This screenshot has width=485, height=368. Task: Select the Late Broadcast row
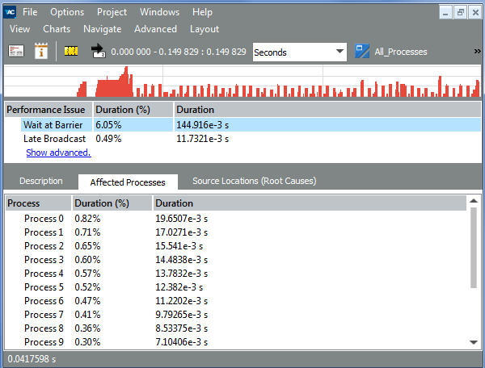point(242,139)
